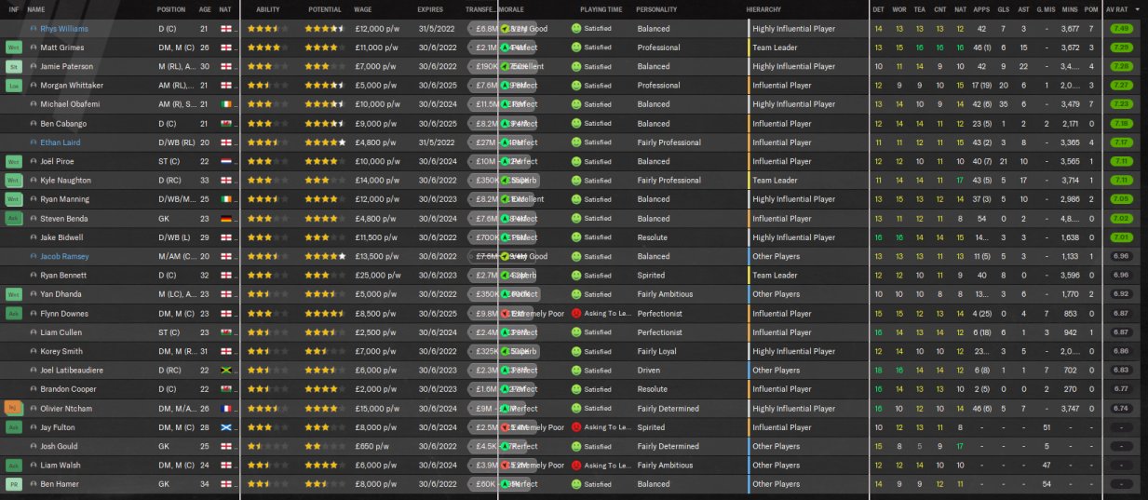Image resolution: width=1148 pixels, height=500 pixels.
Task: Click the red unhappy face for Flynn Downes
Action: click(x=575, y=313)
